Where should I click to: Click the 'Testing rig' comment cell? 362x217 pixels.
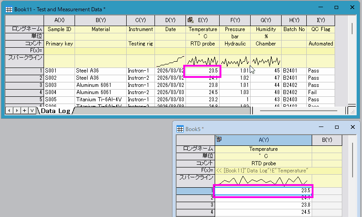[x=141, y=44]
